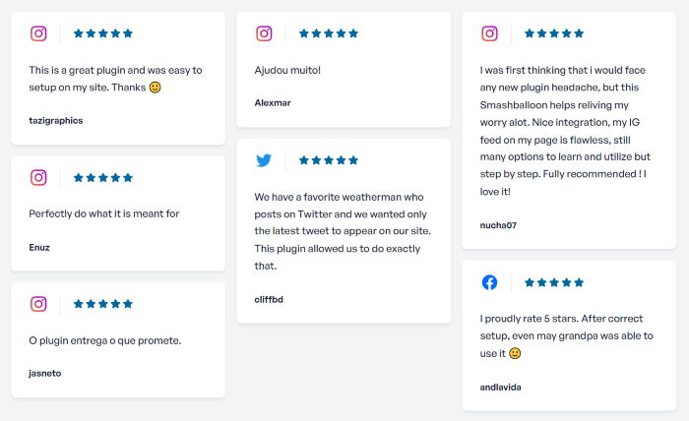This screenshot has width=689, height=421.
Task: Click Instagram icon on Alexmar review
Action: pyautogui.click(x=264, y=33)
